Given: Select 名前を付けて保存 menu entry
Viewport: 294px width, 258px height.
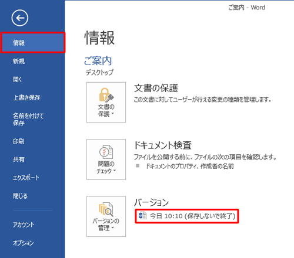Looking at the screenshot, I should (28, 119).
